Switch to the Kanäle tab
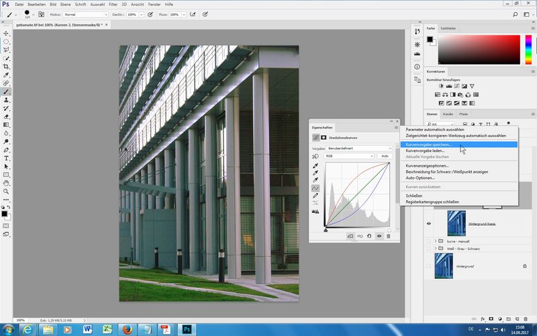Image resolution: width=537 pixels, height=336 pixels. pos(448,114)
